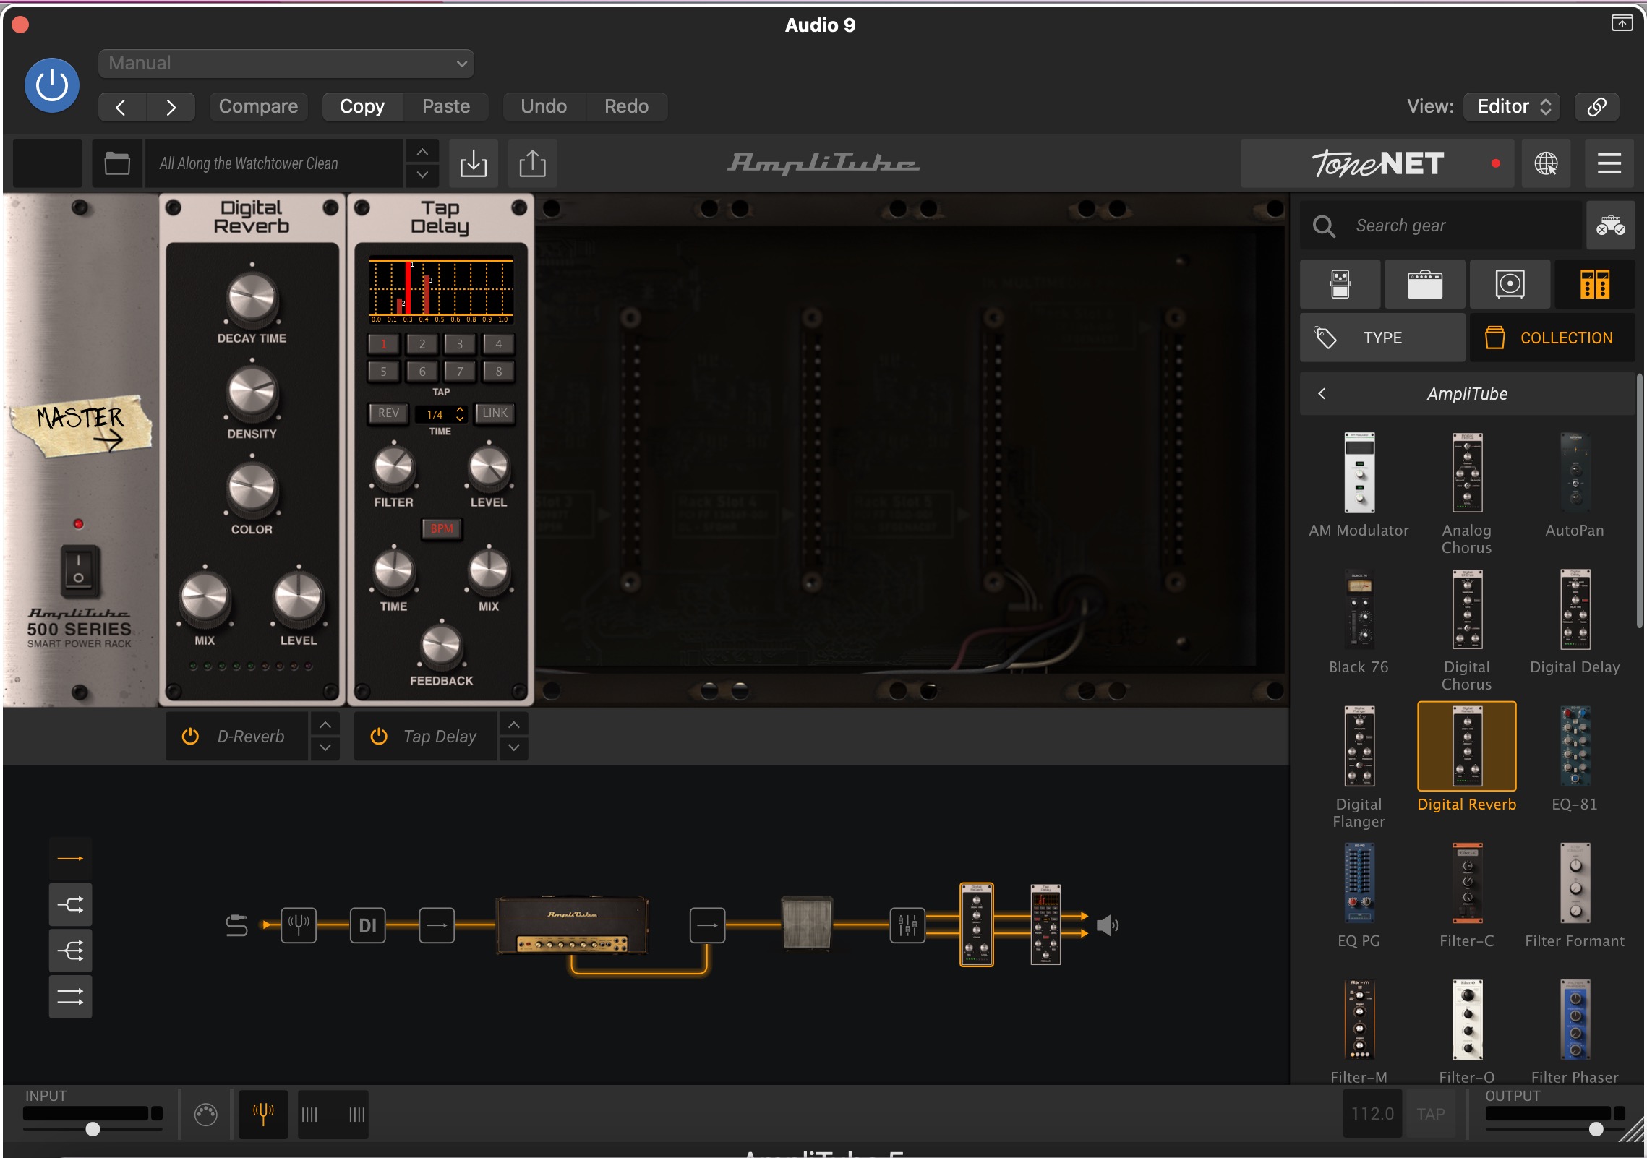1647x1158 pixels.
Task: Click the Compare button
Action: pos(258,107)
